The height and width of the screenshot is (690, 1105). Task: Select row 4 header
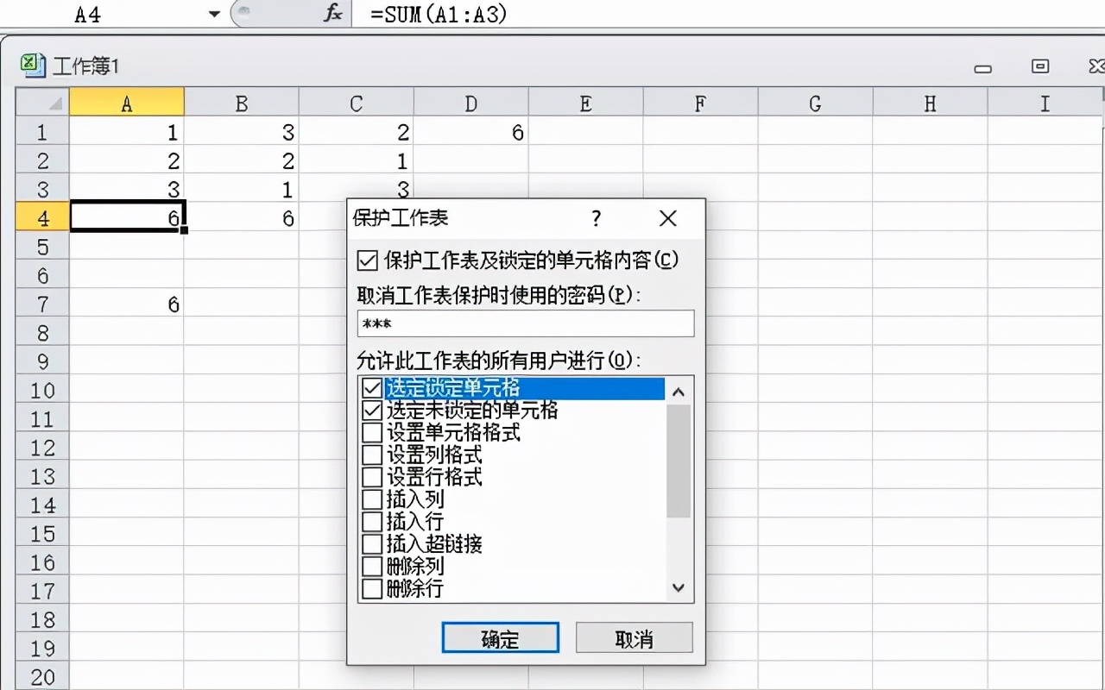(x=42, y=218)
